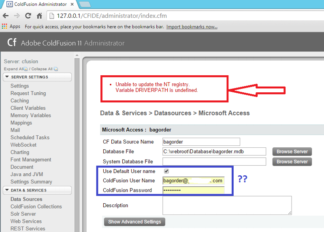Collapse the DATA & SERVICES section
The height and width of the screenshot is (232, 324).
(37, 190)
